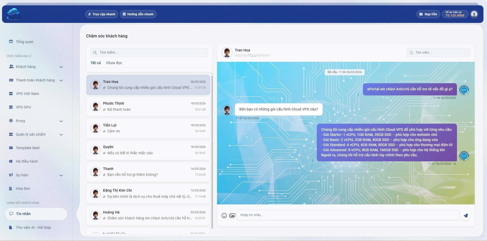The height and width of the screenshot is (241, 487).
Task: Click avatar of Quyên conversation
Action: pos(95,150)
